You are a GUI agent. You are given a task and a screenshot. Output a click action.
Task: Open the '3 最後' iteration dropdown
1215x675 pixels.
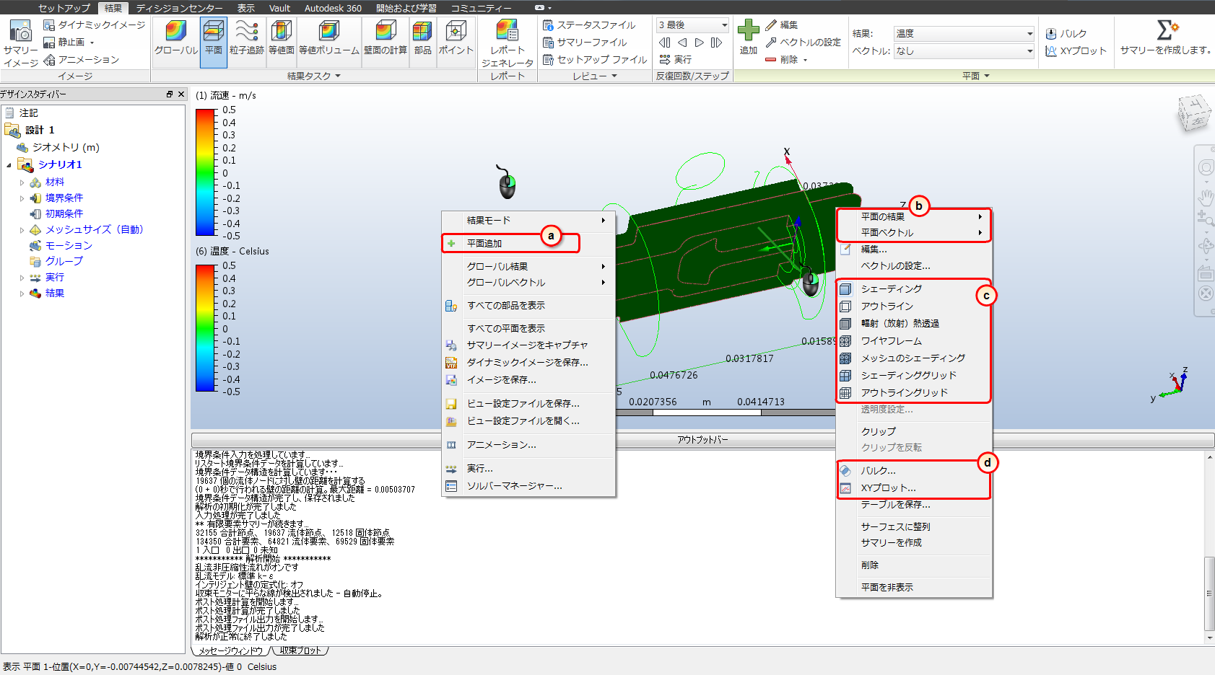point(692,25)
